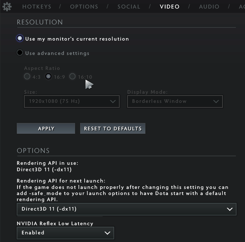
Task: Select the VIDEO tab
Action: click(x=170, y=6)
